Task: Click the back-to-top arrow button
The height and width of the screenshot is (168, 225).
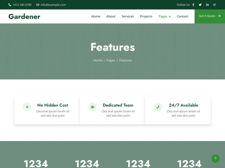Action: coord(215,158)
